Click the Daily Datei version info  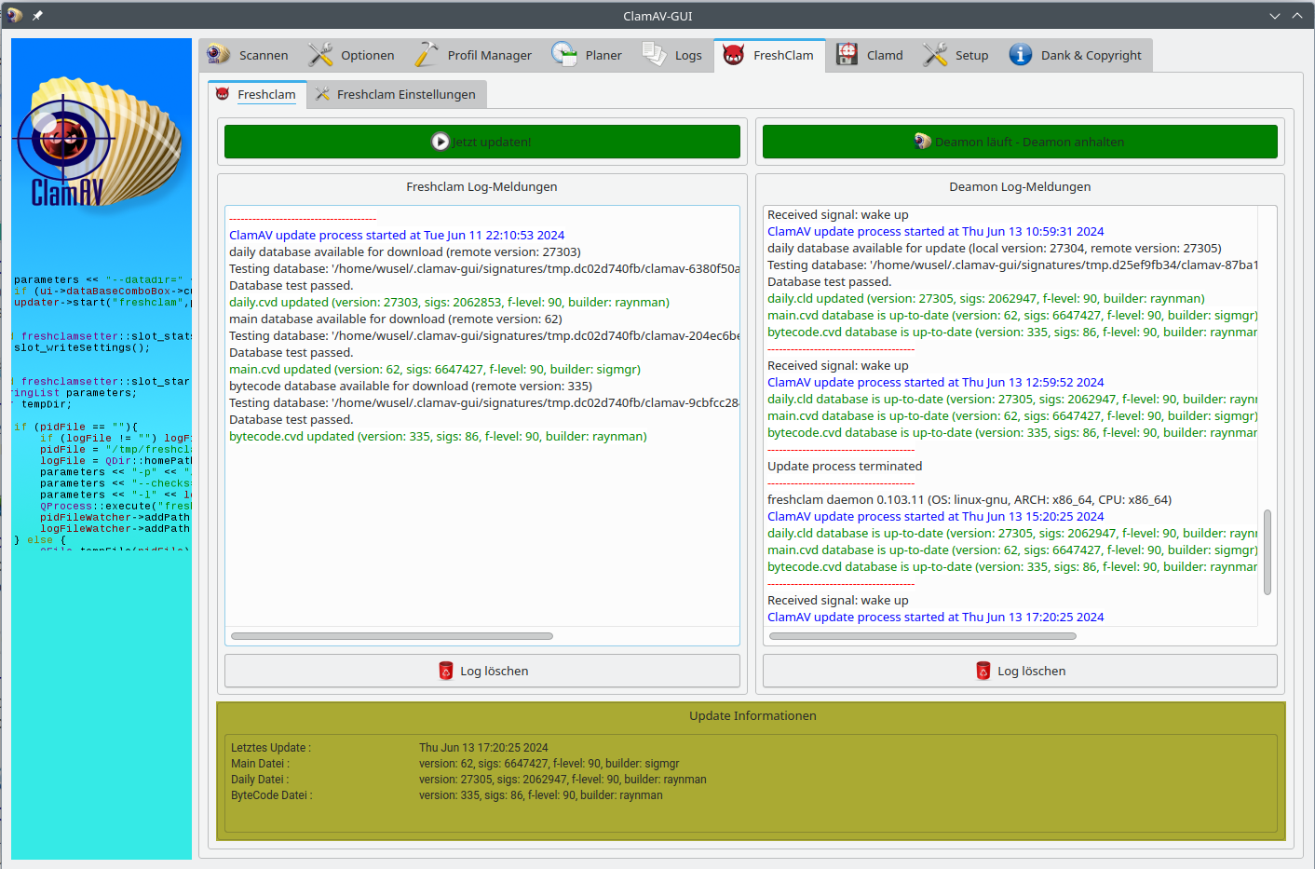point(563,780)
